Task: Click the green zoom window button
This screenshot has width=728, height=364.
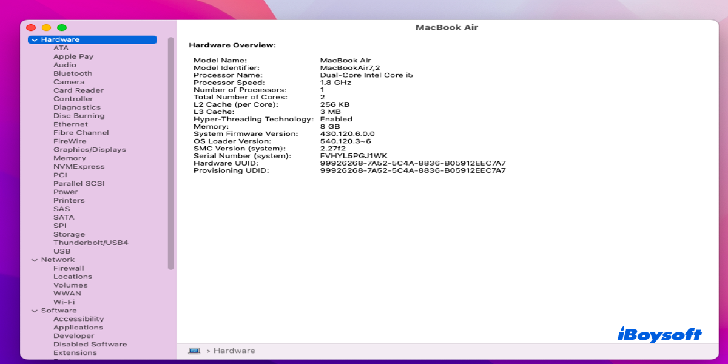Action: [x=62, y=28]
